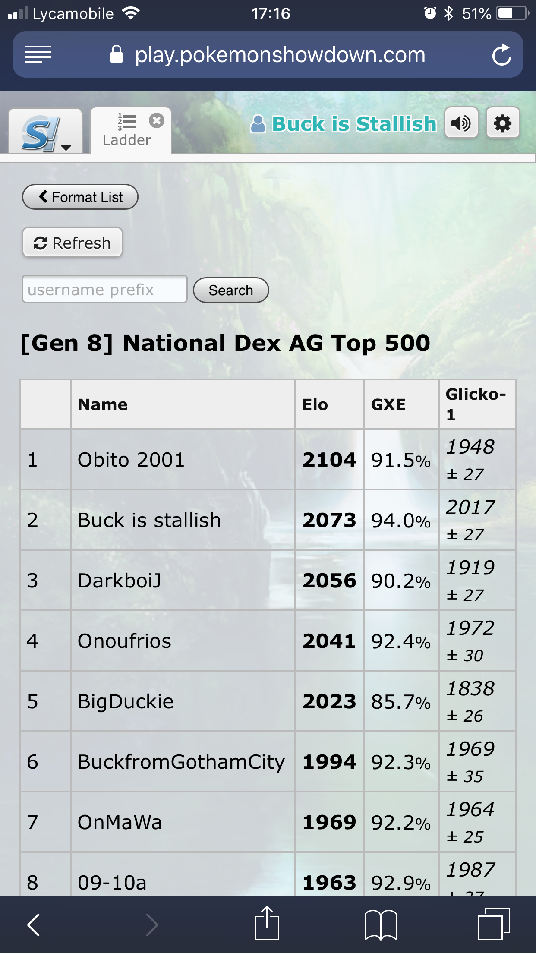Open the options gear icon
Screen dimensions: 536x953
tap(503, 123)
